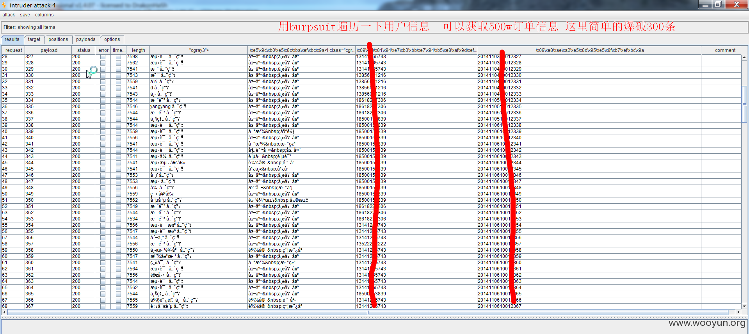Select length cell 7598
The height and width of the screenshot is (334, 749).
pos(138,57)
